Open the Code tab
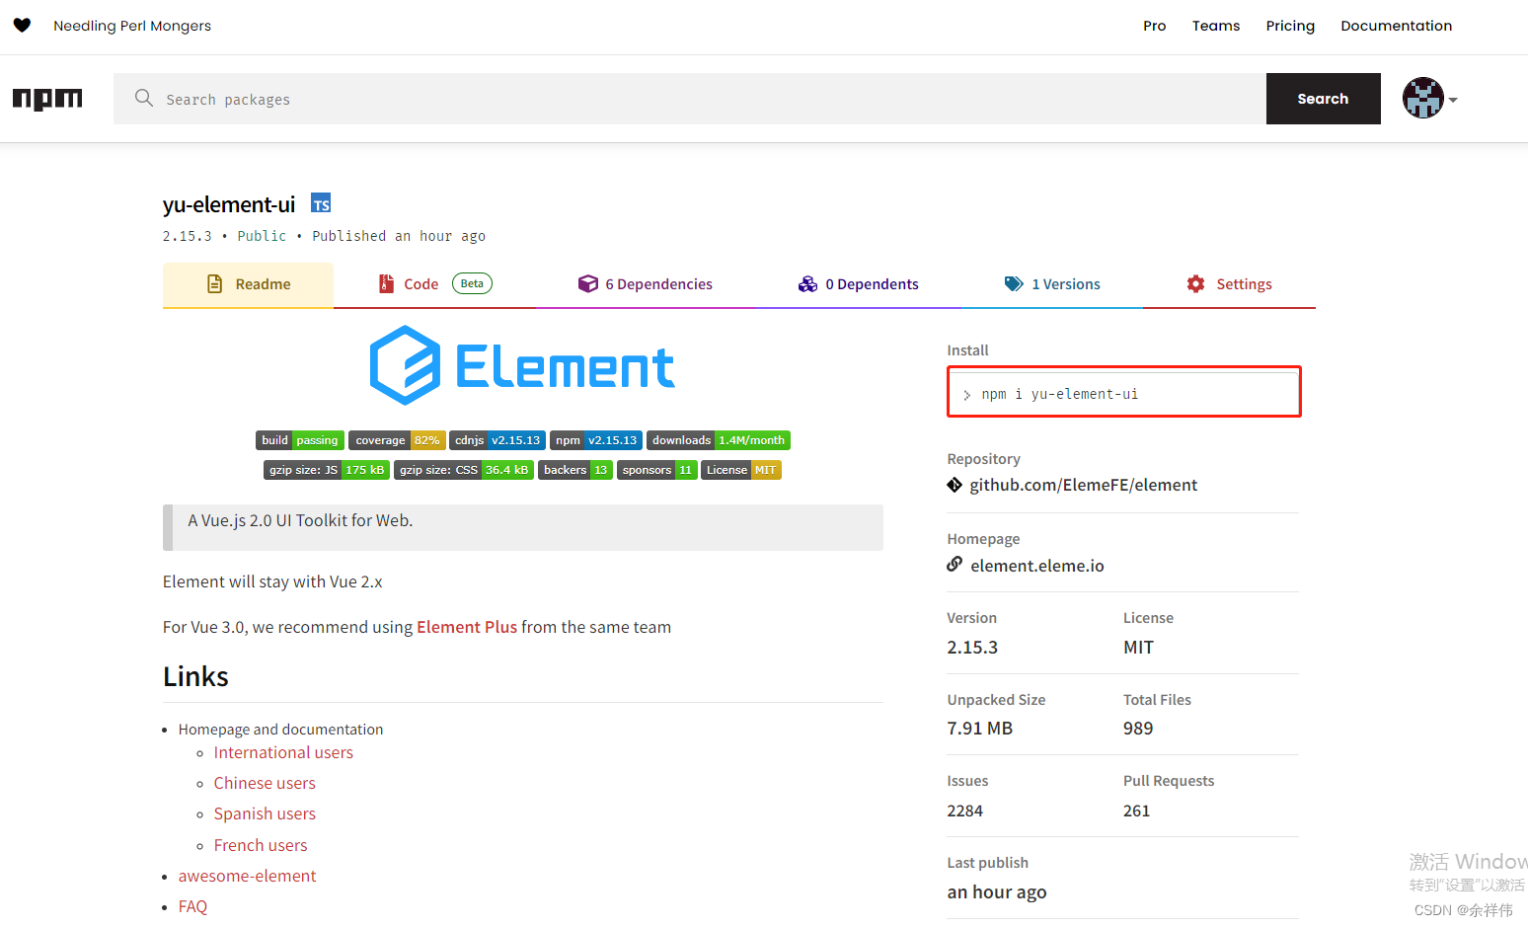Image resolution: width=1528 pixels, height=927 pixels. [x=435, y=284]
